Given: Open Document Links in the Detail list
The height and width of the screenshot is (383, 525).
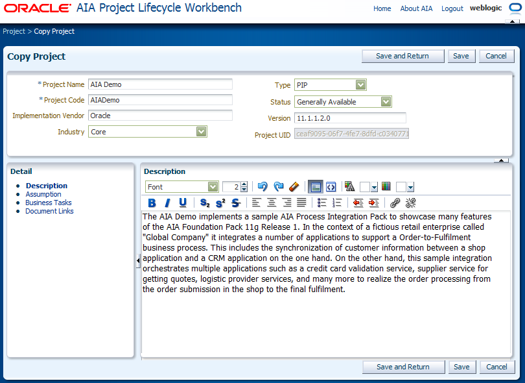Looking at the screenshot, I should coord(49,211).
